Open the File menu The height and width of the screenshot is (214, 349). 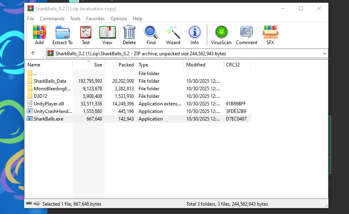31,19
